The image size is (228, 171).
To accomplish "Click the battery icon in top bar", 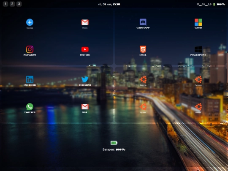I will coord(214,4).
